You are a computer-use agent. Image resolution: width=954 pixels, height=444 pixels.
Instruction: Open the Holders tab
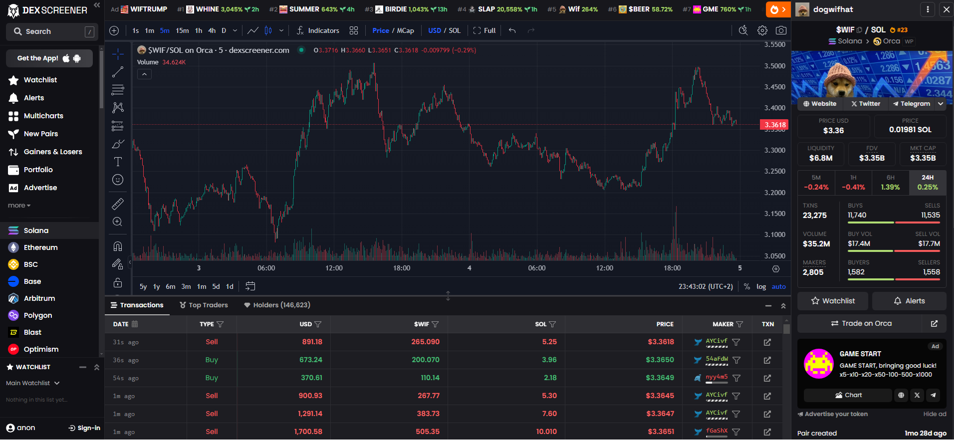[x=277, y=305]
